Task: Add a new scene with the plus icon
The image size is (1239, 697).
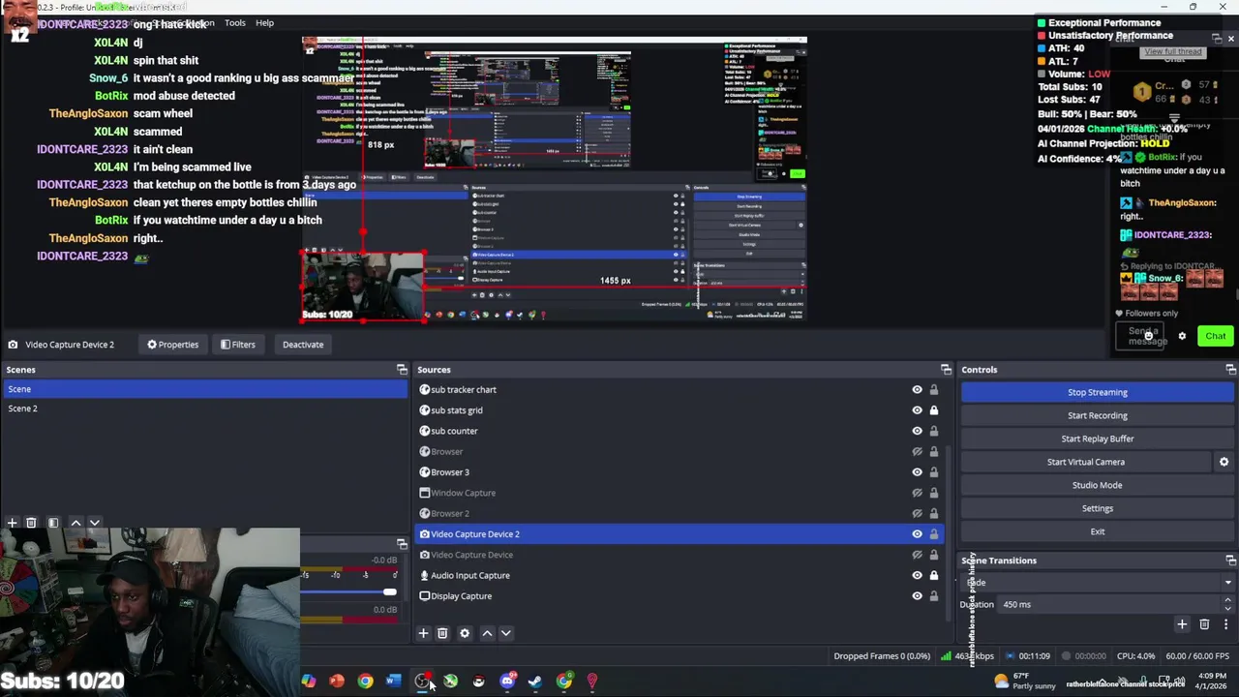Action: (12, 523)
